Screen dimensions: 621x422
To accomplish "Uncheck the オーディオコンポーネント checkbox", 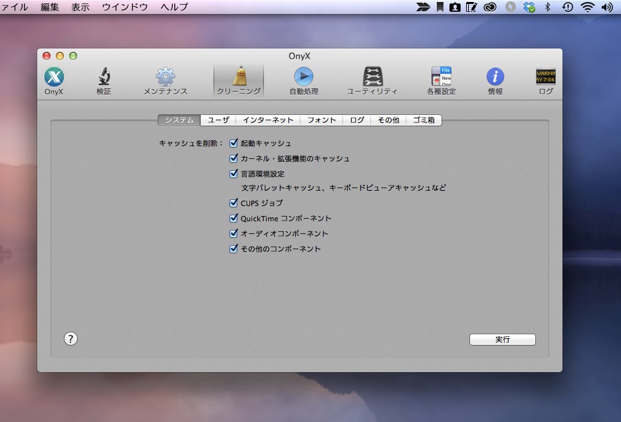I will coord(233,233).
